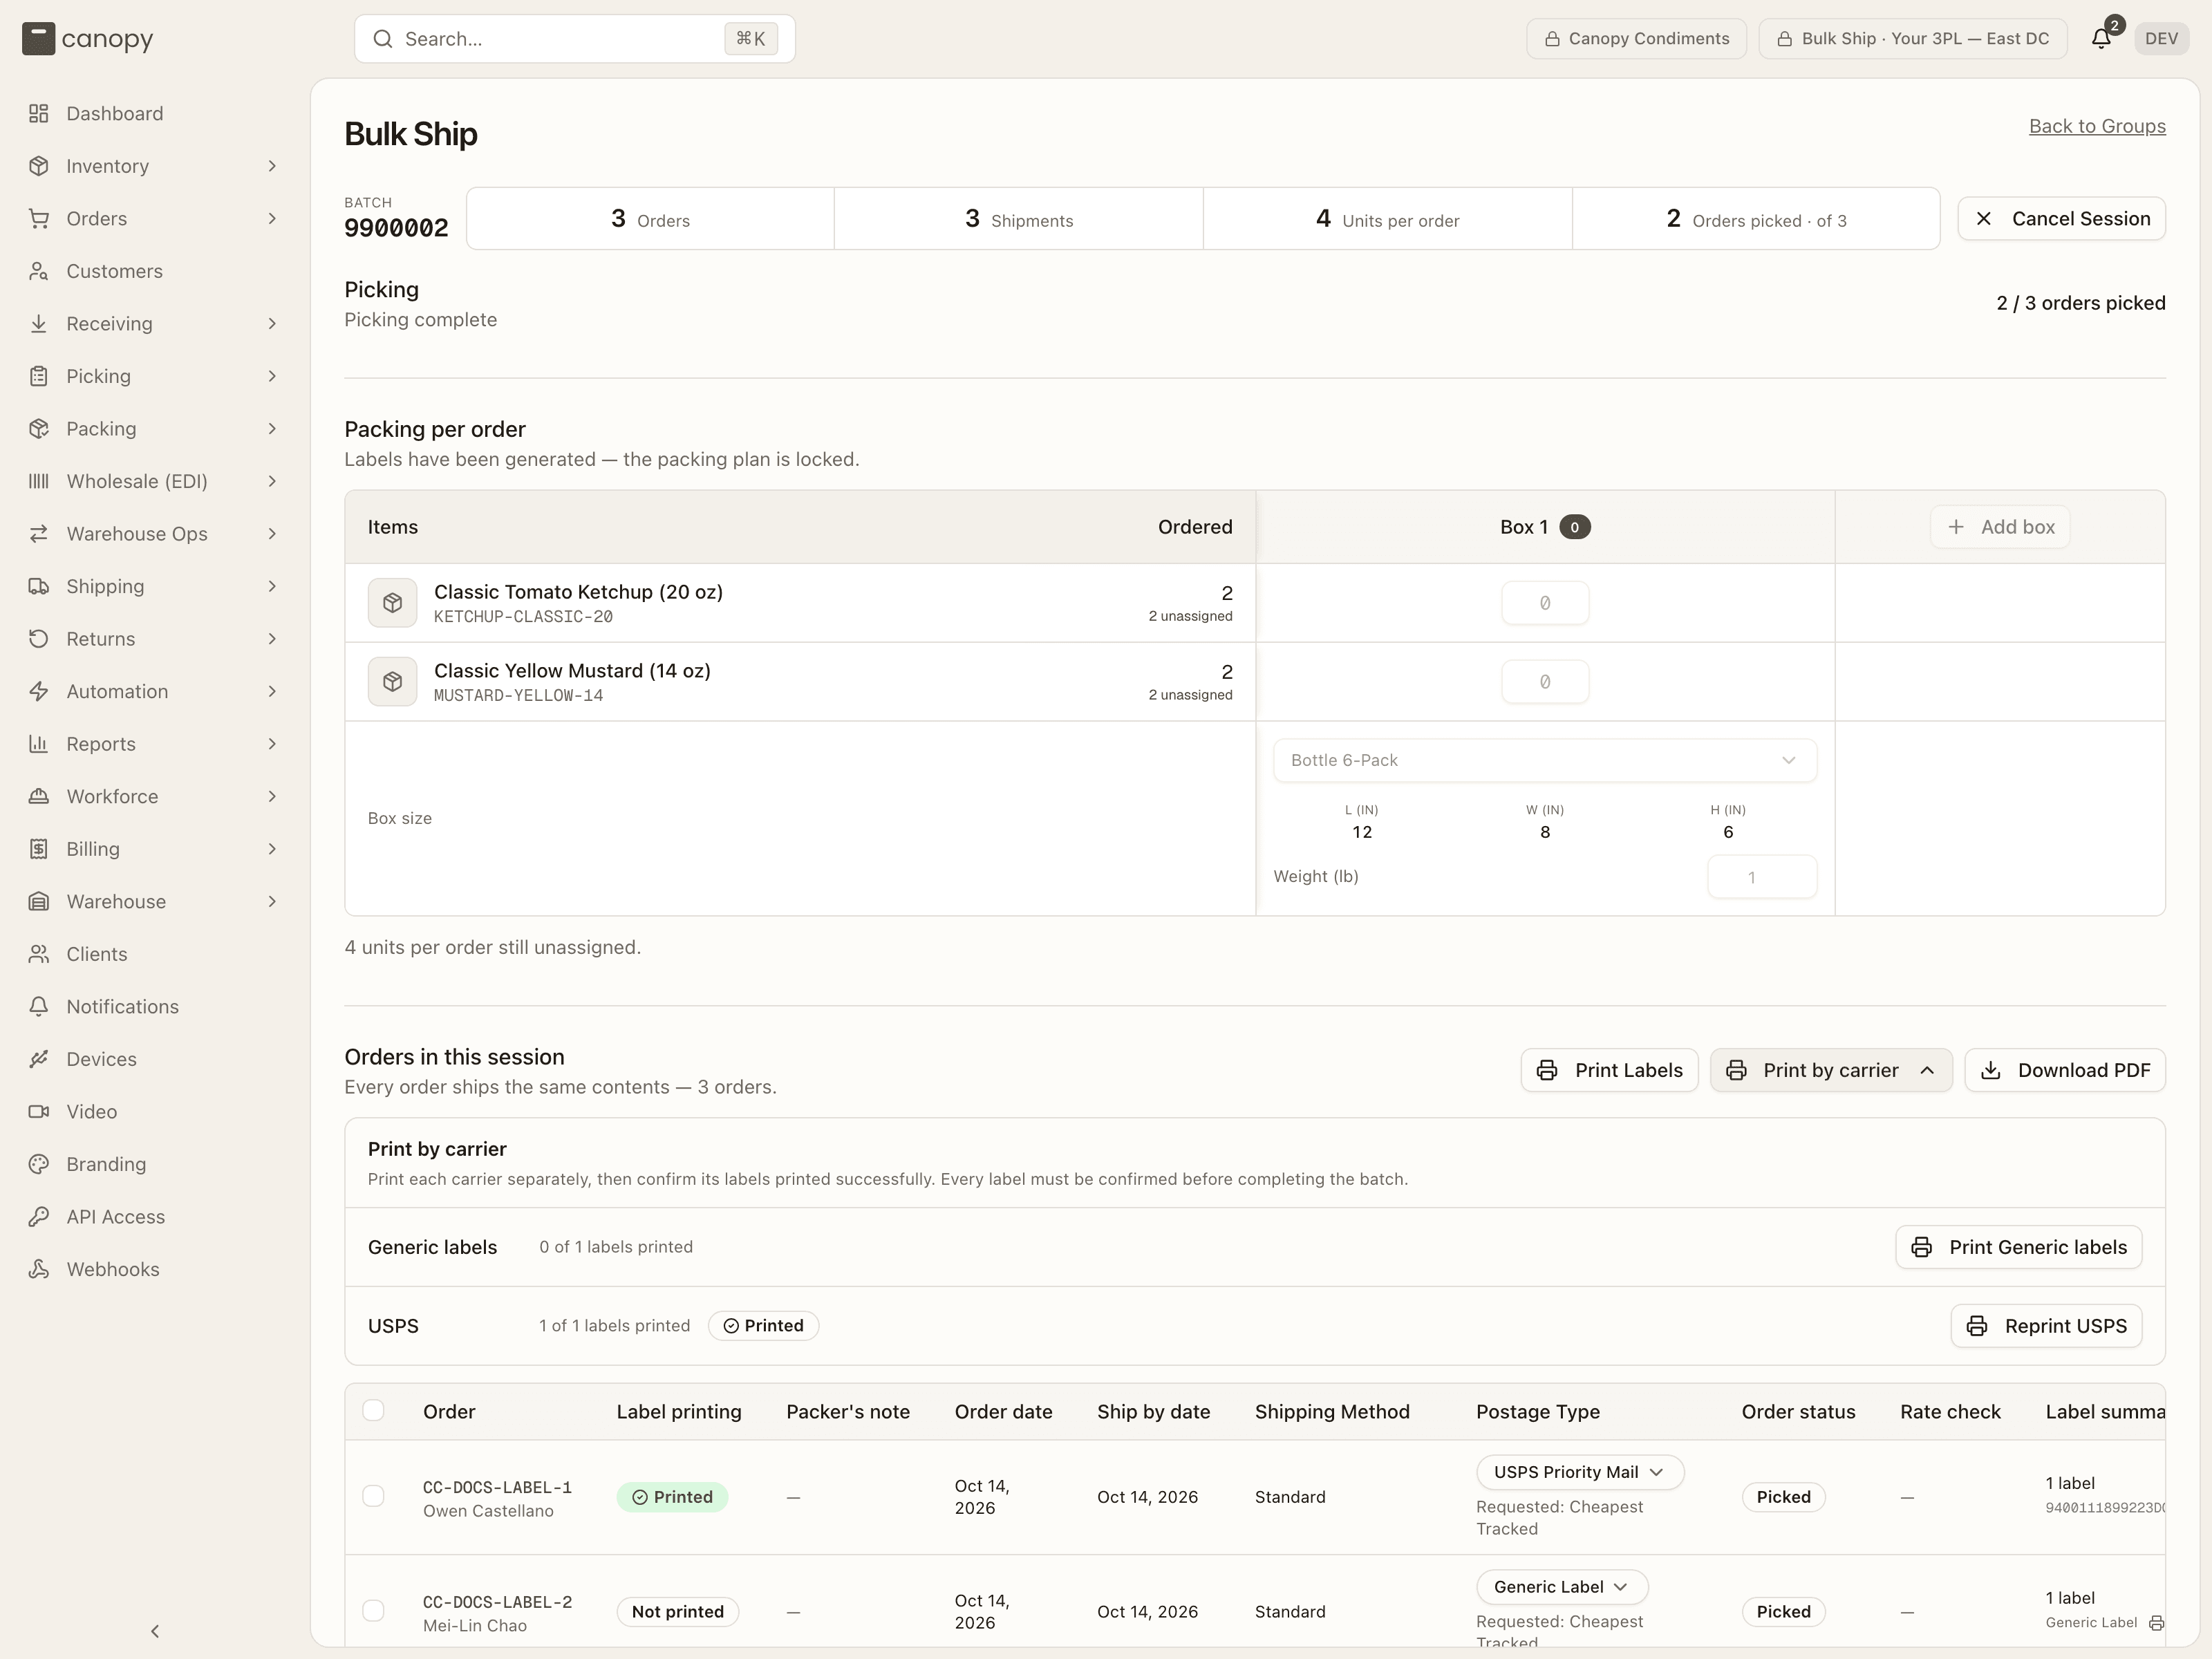The height and width of the screenshot is (1659, 2212).
Task: Click the API Access key icon
Action: point(38,1216)
